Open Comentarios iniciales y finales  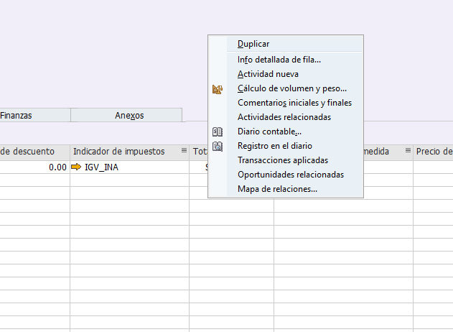(294, 103)
